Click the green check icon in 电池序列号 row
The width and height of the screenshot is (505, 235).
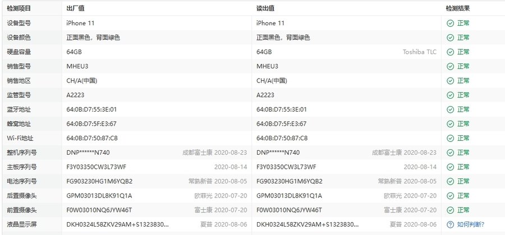click(450, 181)
